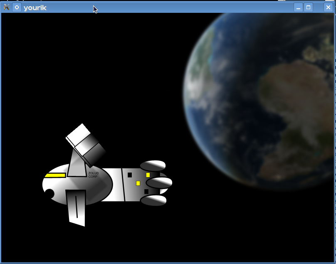Click the black square window nearest ZOLUD CORP
The width and height of the screenshot is (336, 264).
130,175
